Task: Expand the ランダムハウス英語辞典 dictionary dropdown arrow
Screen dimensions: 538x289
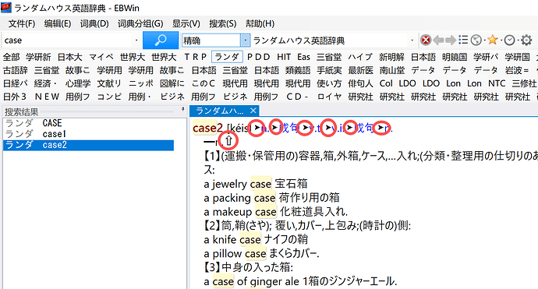Action: click(x=412, y=41)
